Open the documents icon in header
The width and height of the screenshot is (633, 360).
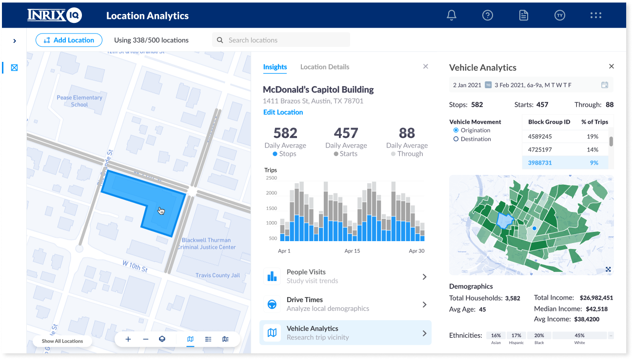(524, 15)
